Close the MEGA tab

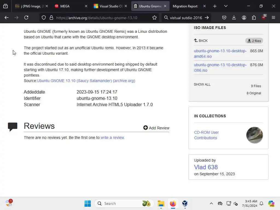[x=86, y=6]
